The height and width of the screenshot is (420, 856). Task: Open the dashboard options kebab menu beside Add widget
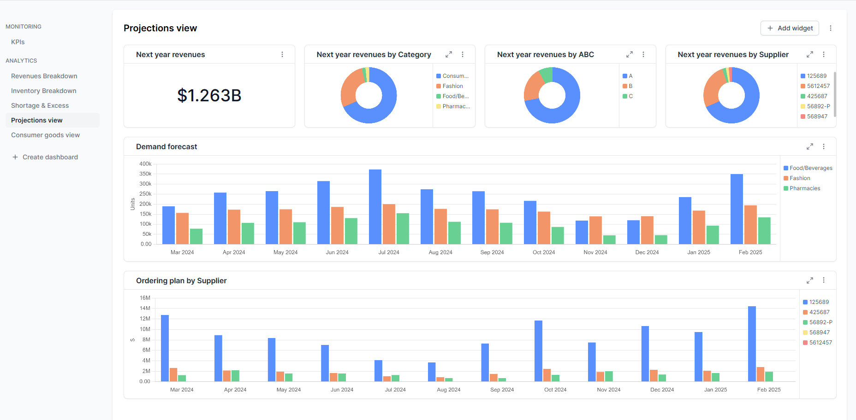(831, 28)
